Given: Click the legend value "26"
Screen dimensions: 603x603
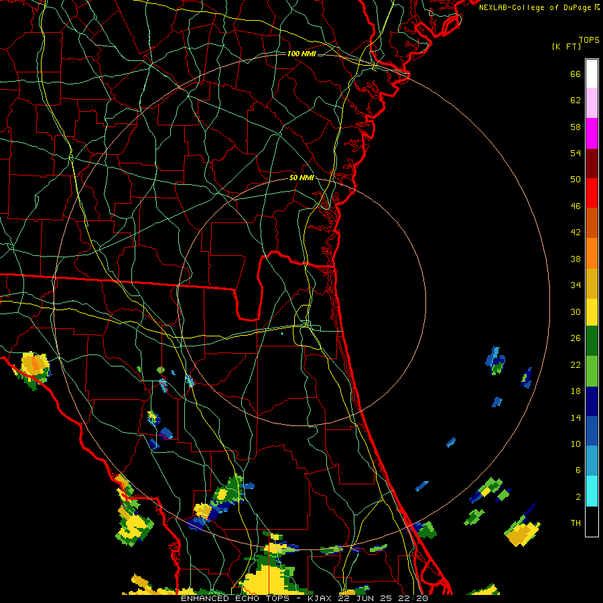Looking at the screenshot, I should 576,338.
